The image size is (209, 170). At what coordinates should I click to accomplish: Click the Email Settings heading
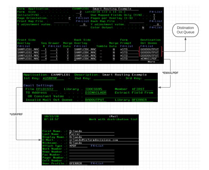[38, 86]
